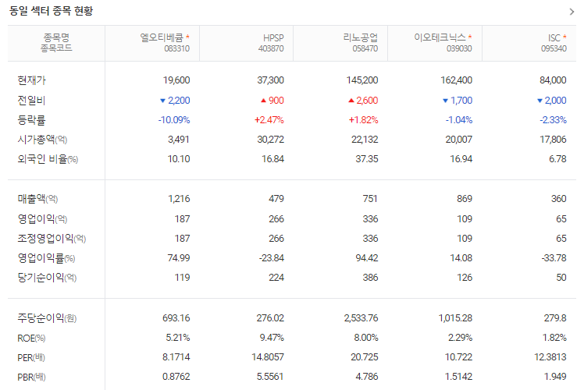Click the 당기순이익 row label
Viewport: 577px width, 390px height.
tap(47, 278)
